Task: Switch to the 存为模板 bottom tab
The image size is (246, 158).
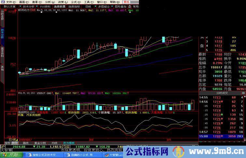Action: tap(69, 143)
